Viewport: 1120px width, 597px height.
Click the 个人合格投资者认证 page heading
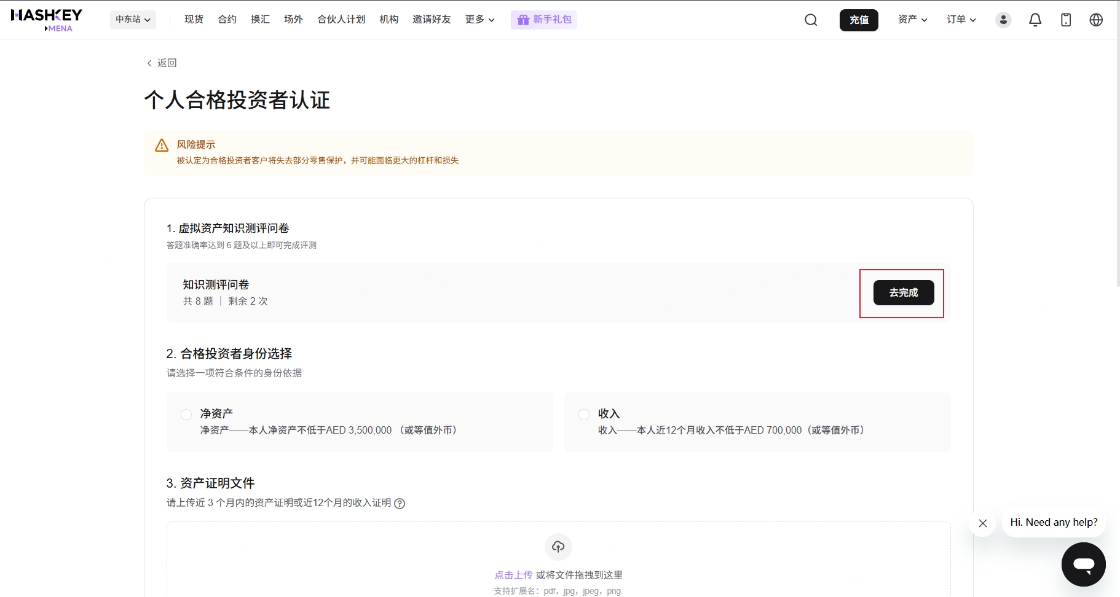pyautogui.click(x=237, y=99)
